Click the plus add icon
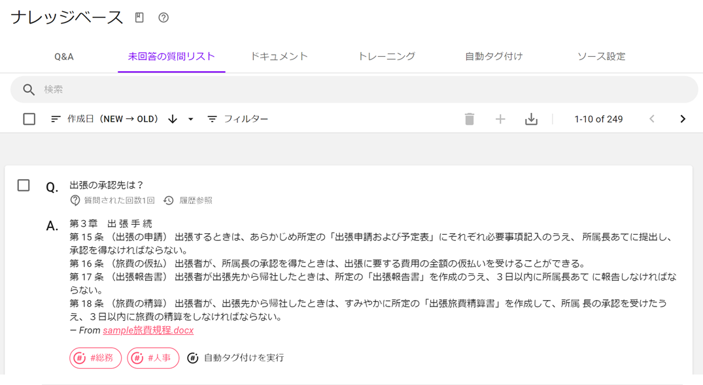The image size is (703, 385). (x=500, y=119)
